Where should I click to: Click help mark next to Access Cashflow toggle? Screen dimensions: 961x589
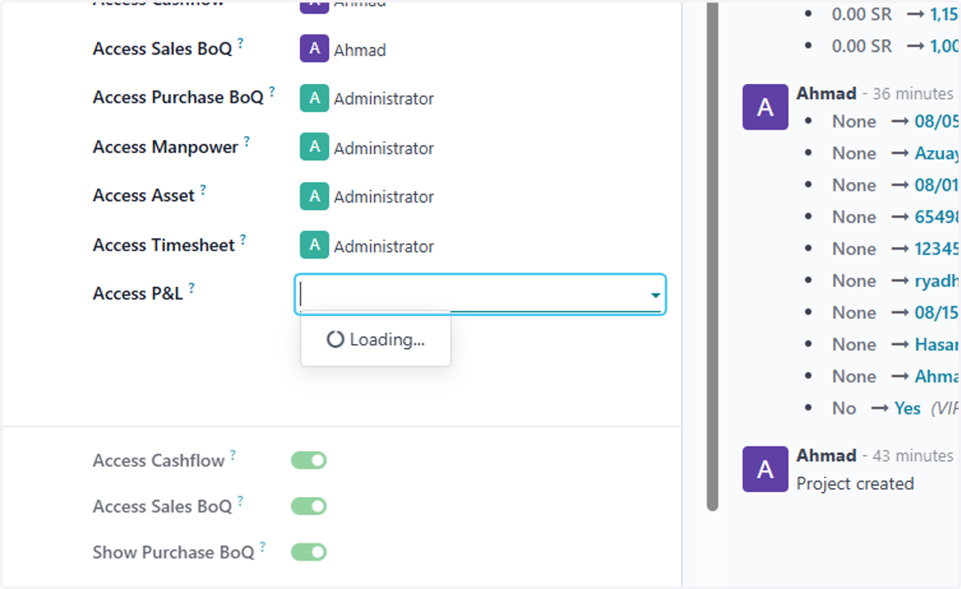(x=233, y=455)
